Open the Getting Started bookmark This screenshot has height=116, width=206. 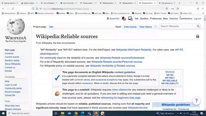(8, 13)
